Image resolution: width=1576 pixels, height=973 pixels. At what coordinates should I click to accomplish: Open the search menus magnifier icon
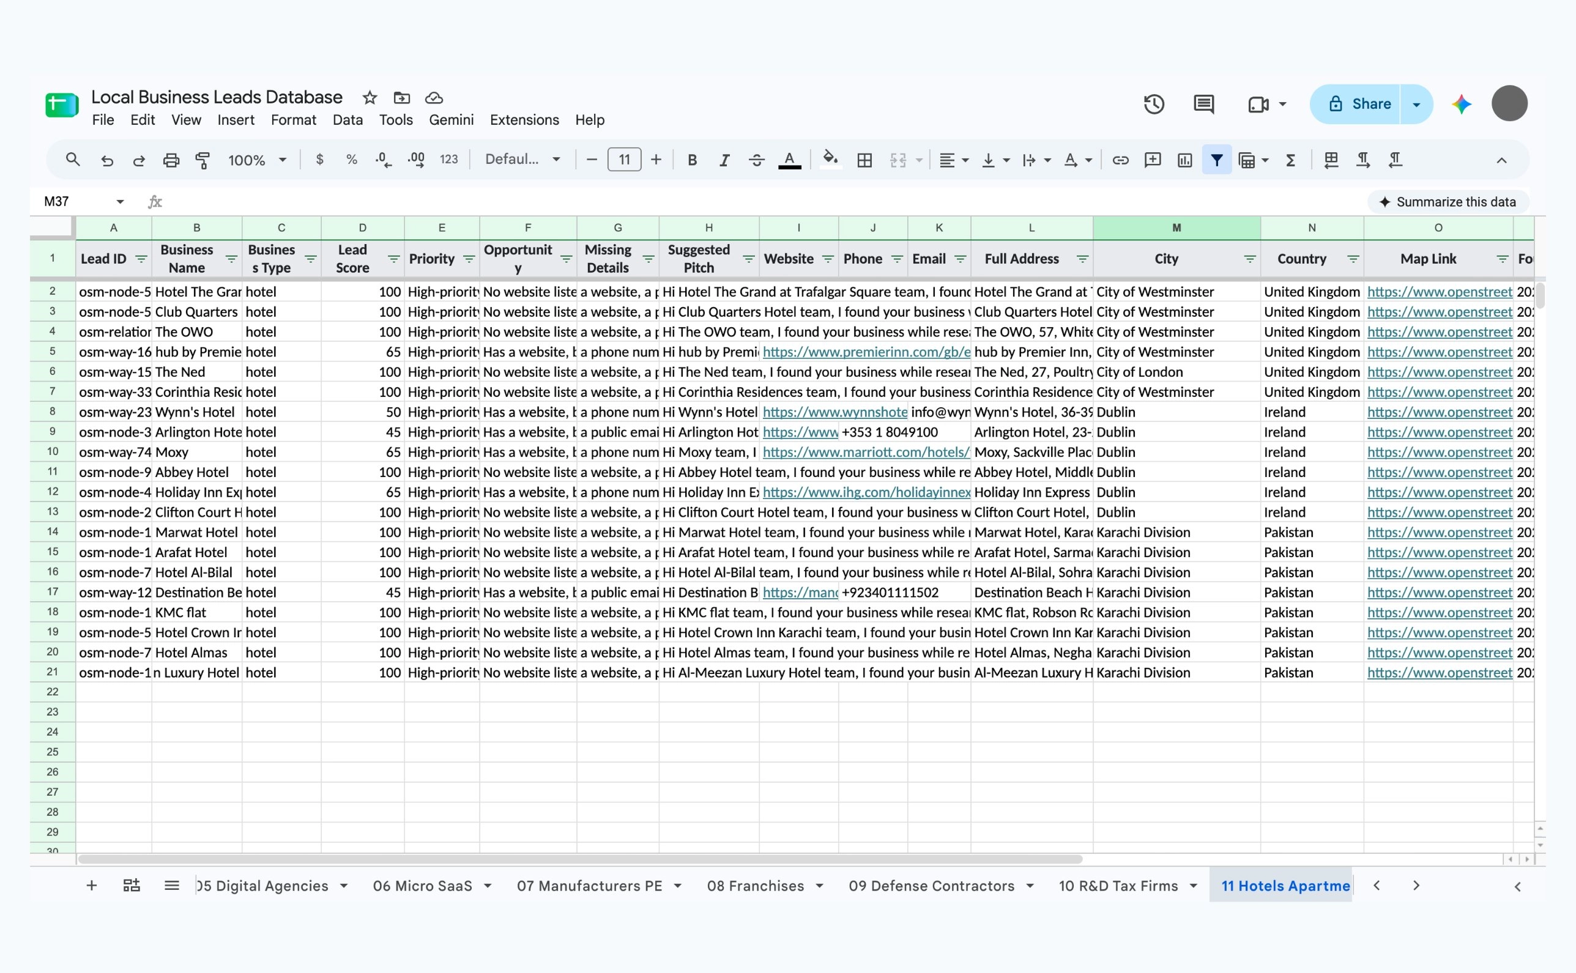click(x=73, y=160)
